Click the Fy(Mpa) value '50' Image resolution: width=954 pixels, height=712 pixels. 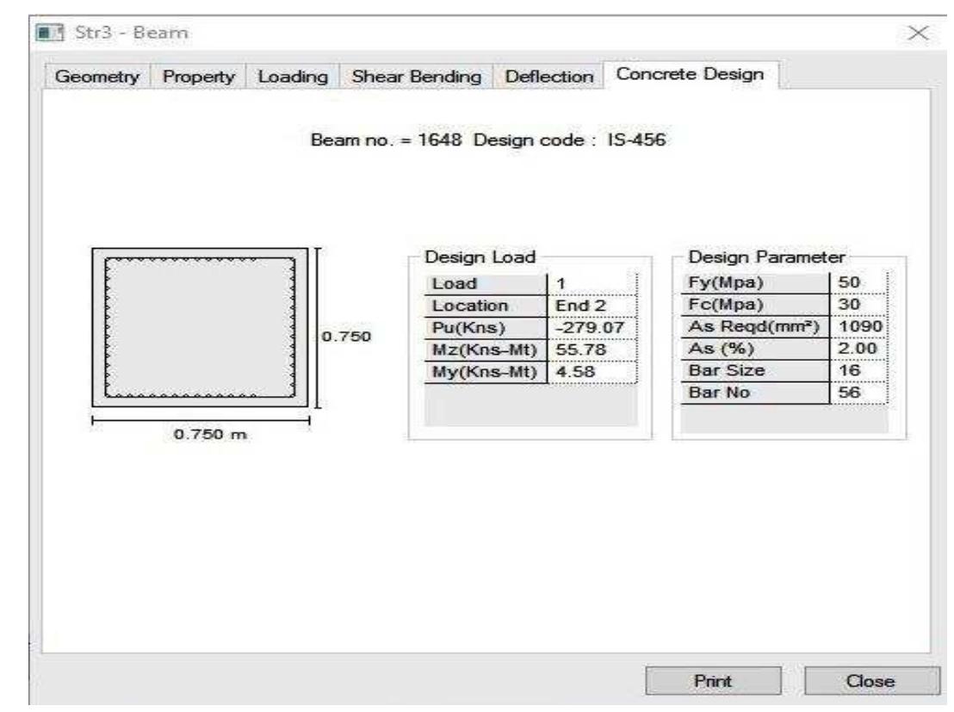[x=858, y=283]
